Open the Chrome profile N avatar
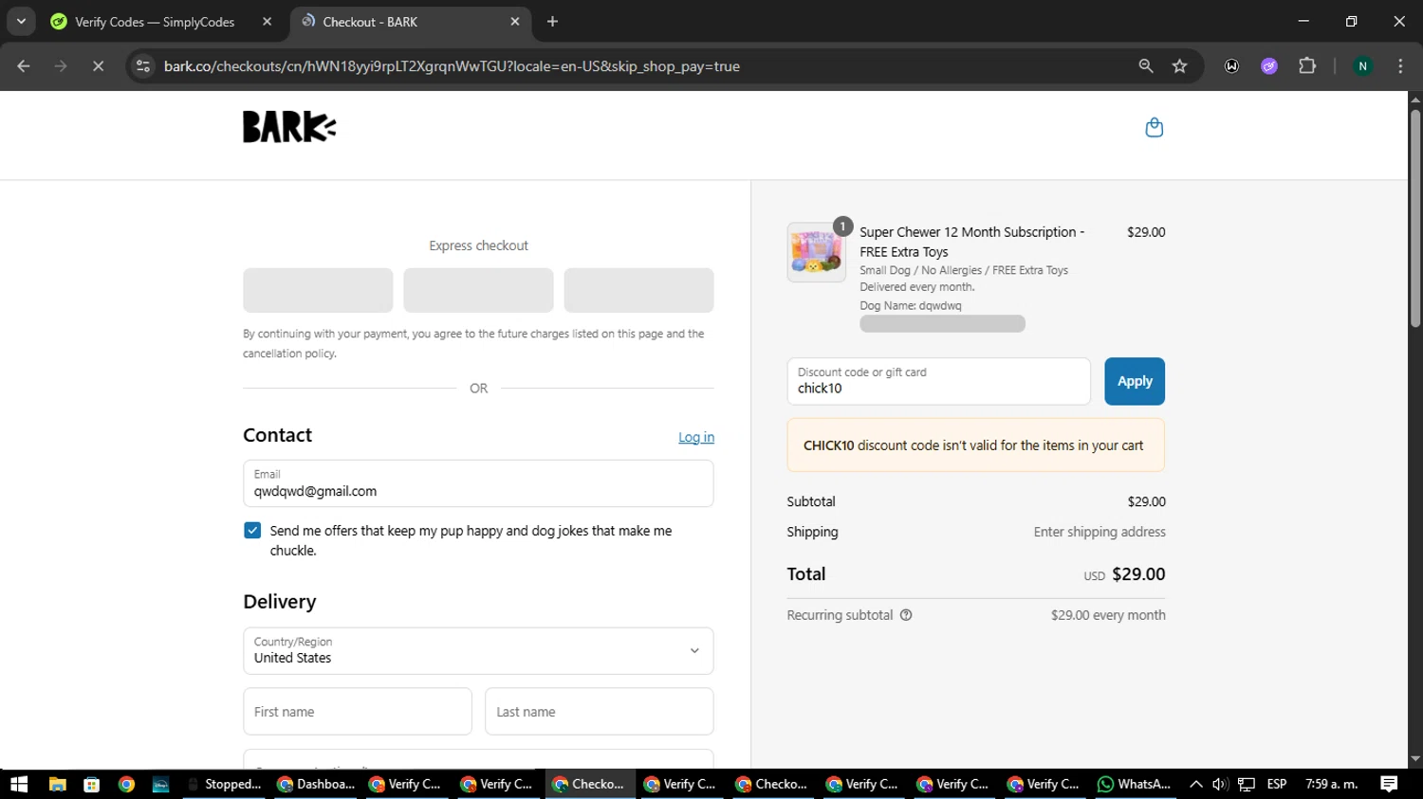Image resolution: width=1423 pixels, height=799 pixels. pos(1362,66)
